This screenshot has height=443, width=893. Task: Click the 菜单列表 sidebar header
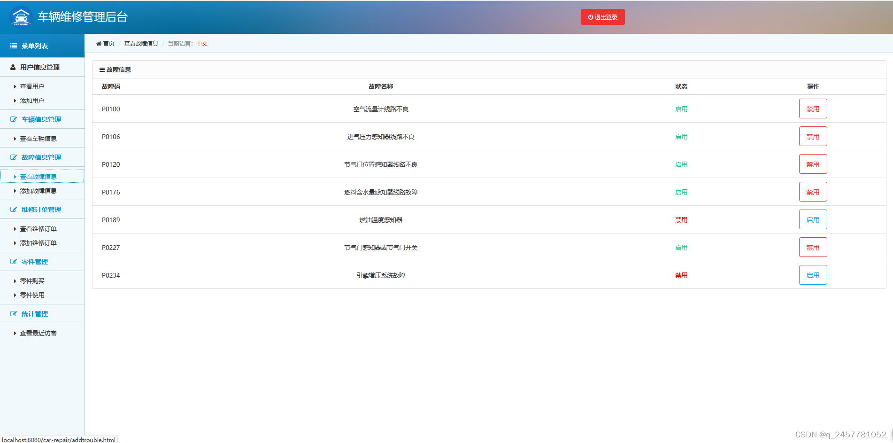(x=42, y=46)
